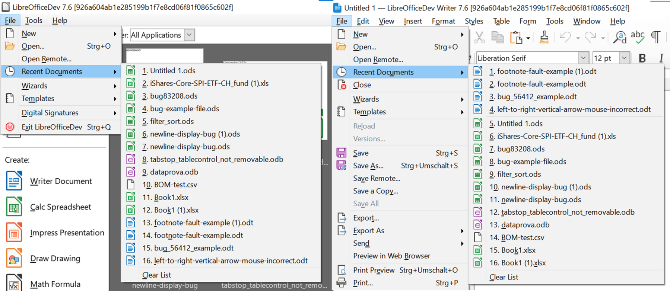Expand the Liberation Serif font name dropdown
The height and width of the screenshot is (291, 670).
(x=583, y=58)
